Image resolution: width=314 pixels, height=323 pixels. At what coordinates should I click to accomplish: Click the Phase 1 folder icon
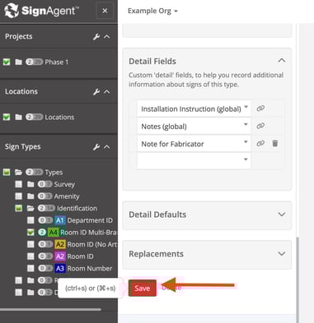pos(18,62)
